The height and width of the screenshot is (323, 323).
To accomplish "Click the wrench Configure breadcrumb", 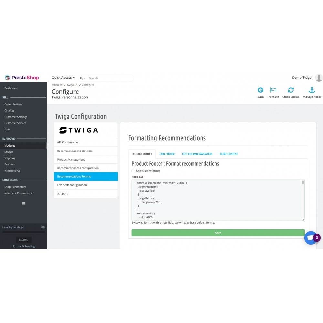I will 87,85.
